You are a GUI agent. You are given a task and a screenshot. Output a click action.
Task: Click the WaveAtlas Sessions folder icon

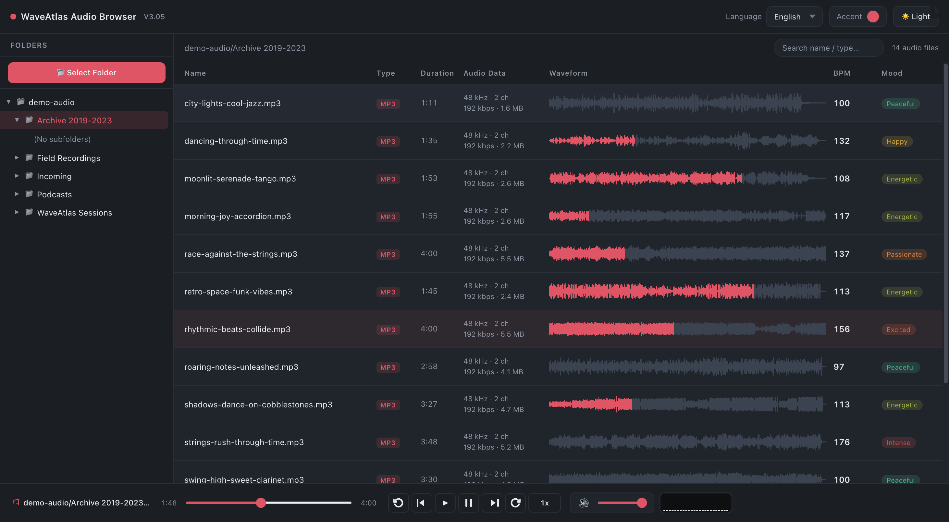[29, 212]
